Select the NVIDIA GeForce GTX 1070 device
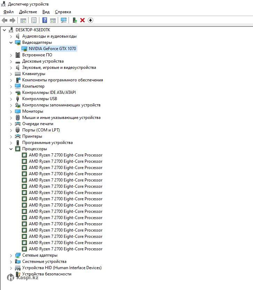This screenshot has width=253, height=290. point(52,49)
